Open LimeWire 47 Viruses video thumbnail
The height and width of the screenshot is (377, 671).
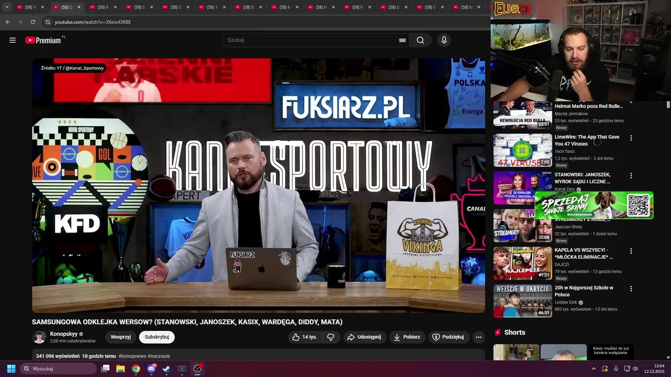[523, 150]
